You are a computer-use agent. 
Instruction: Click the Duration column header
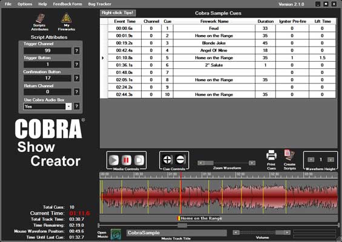coord(265,21)
